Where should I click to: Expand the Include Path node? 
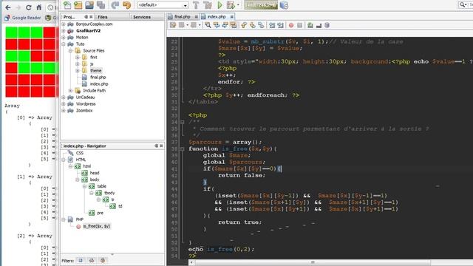(70, 90)
